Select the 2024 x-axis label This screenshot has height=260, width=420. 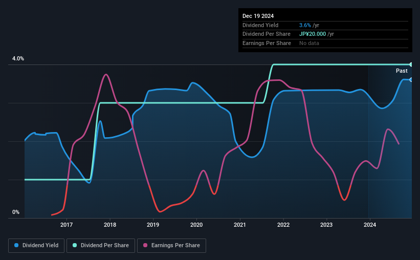[x=370, y=225]
